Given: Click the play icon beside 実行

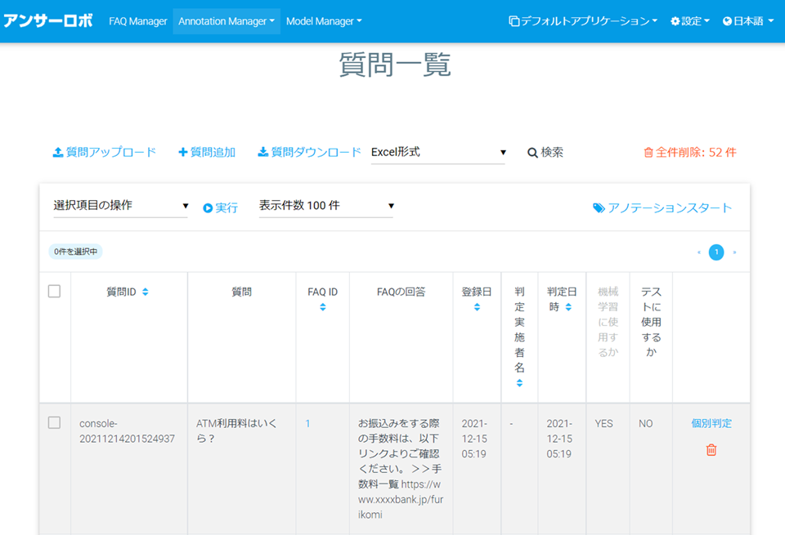Looking at the screenshot, I should click(x=208, y=208).
